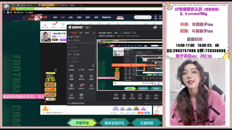The image size is (232, 130).
Task: Open the rank-up selector with edit pencil
Action: coord(128,33)
